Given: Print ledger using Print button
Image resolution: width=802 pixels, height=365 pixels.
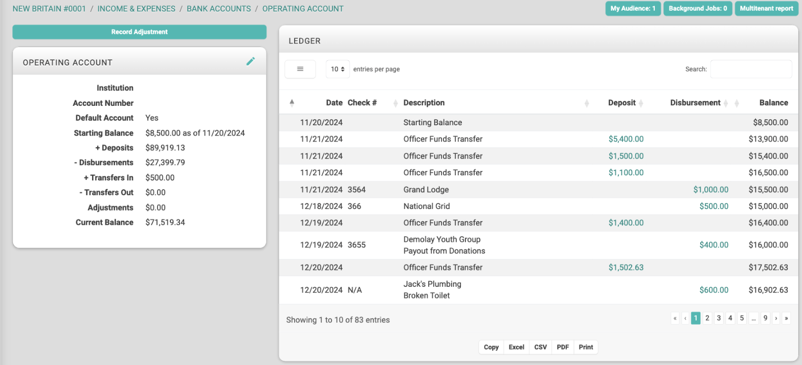Looking at the screenshot, I should [586, 347].
